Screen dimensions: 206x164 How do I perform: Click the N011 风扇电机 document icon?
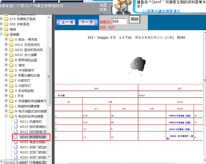[16, 121]
